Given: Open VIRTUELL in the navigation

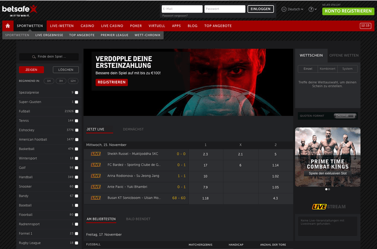Looking at the screenshot, I should (x=157, y=26).
